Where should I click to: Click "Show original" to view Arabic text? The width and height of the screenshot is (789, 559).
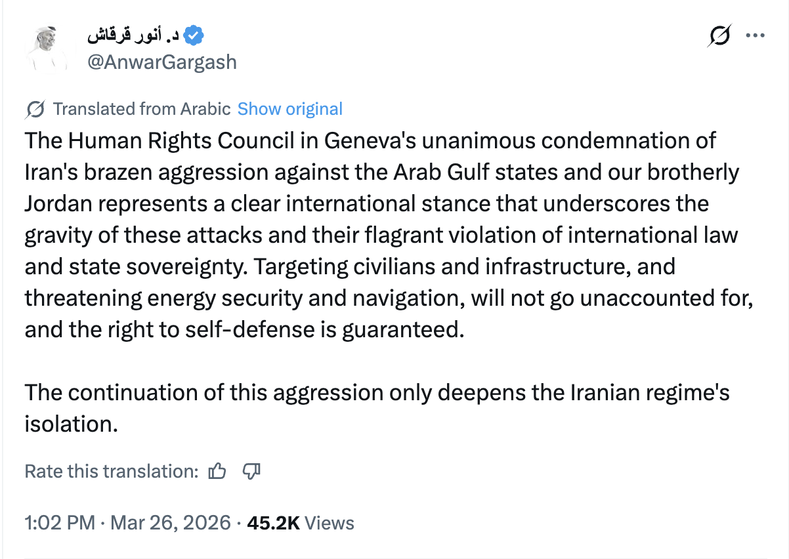(x=289, y=109)
